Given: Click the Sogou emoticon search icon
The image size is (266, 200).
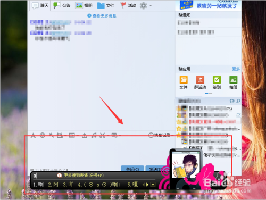Looking at the screenshot, I should pyautogui.click(x=60, y=176).
